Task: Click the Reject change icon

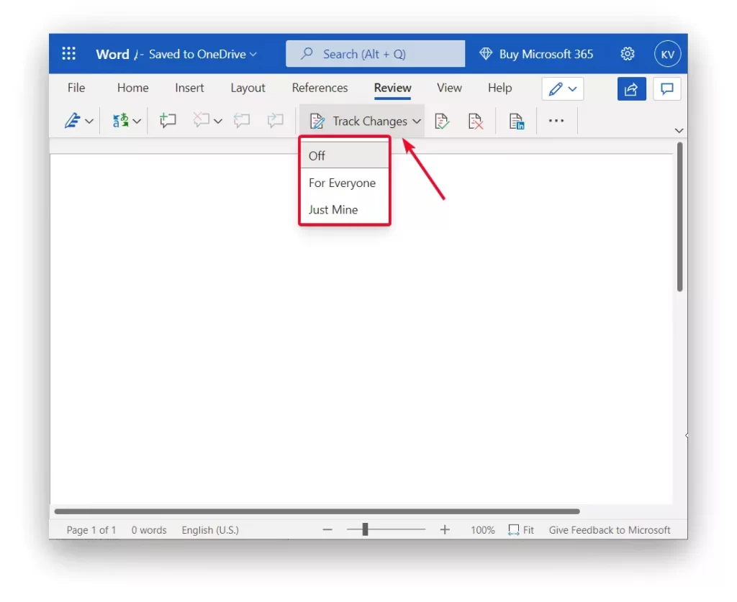Action: pyautogui.click(x=476, y=121)
